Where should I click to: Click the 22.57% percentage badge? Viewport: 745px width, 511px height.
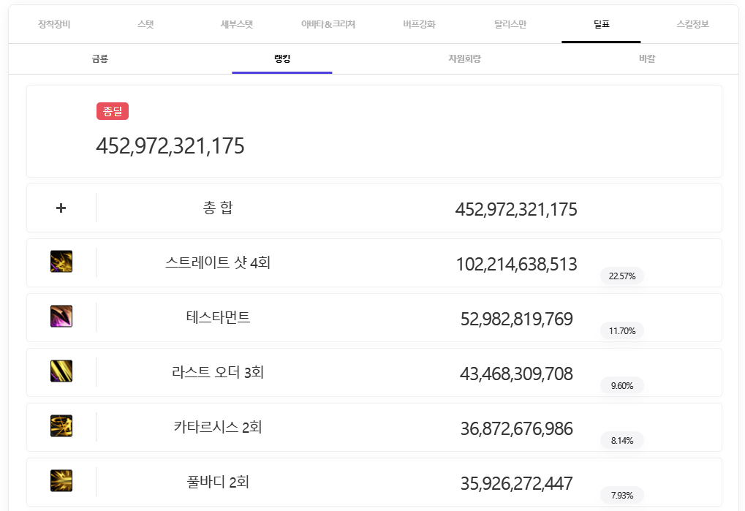click(622, 276)
